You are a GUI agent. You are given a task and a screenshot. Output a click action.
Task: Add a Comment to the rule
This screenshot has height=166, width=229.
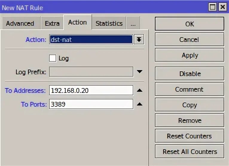tap(190, 89)
